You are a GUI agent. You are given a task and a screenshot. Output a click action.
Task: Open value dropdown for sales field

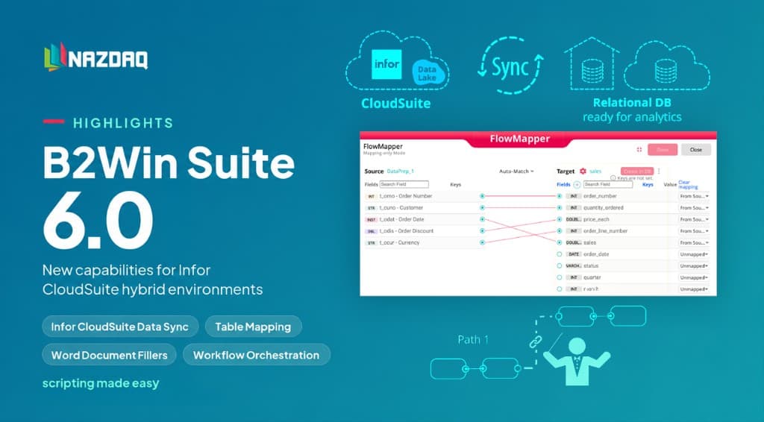pyautogui.click(x=694, y=243)
